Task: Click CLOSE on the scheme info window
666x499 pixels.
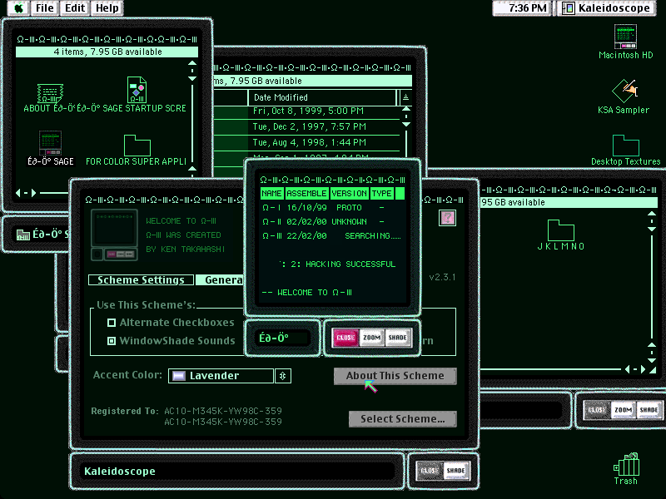Action: click(x=345, y=338)
